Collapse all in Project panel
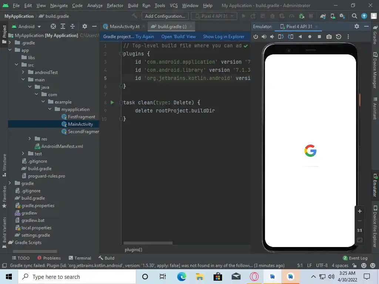This screenshot has height=284, width=379. tap(72, 26)
